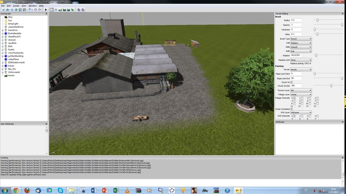Click the Save floppy disk toolbar icon

[x=20, y=10]
